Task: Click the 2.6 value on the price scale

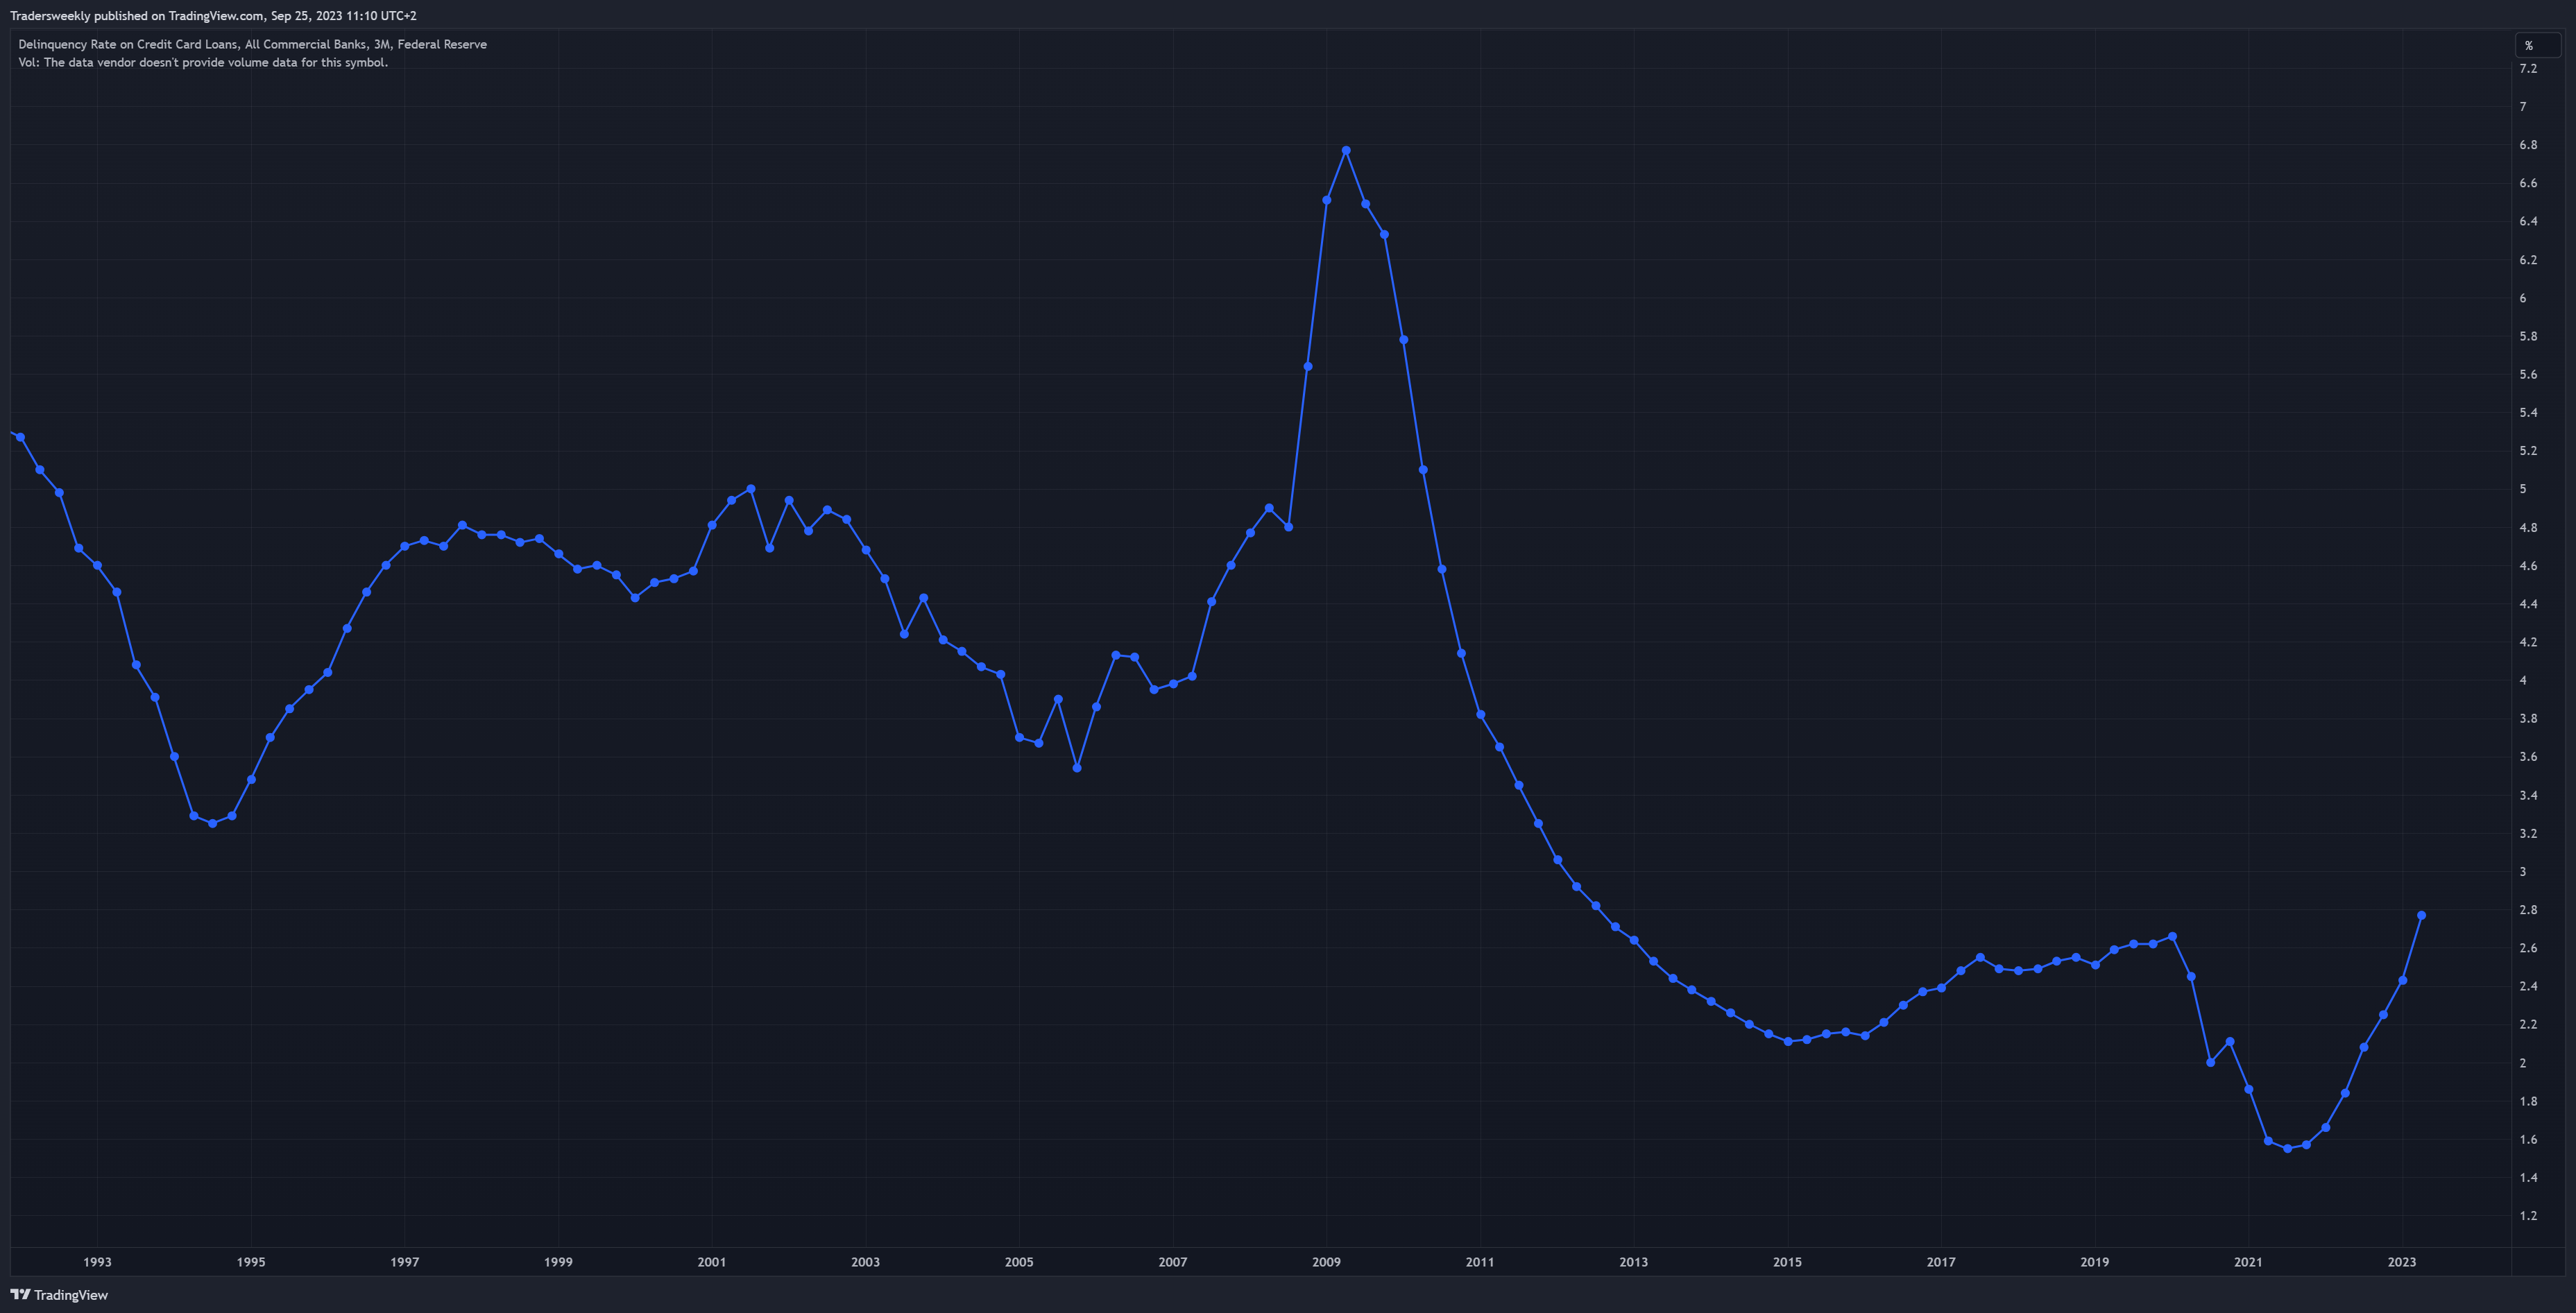Action: [x=2528, y=948]
